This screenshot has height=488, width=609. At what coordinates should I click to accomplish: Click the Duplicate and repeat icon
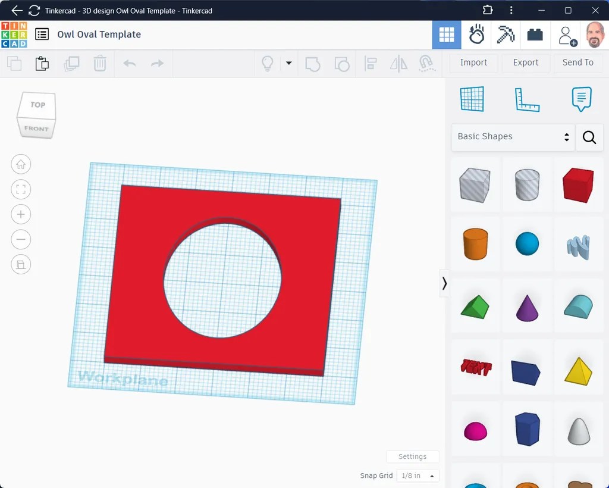tap(71, 63)
